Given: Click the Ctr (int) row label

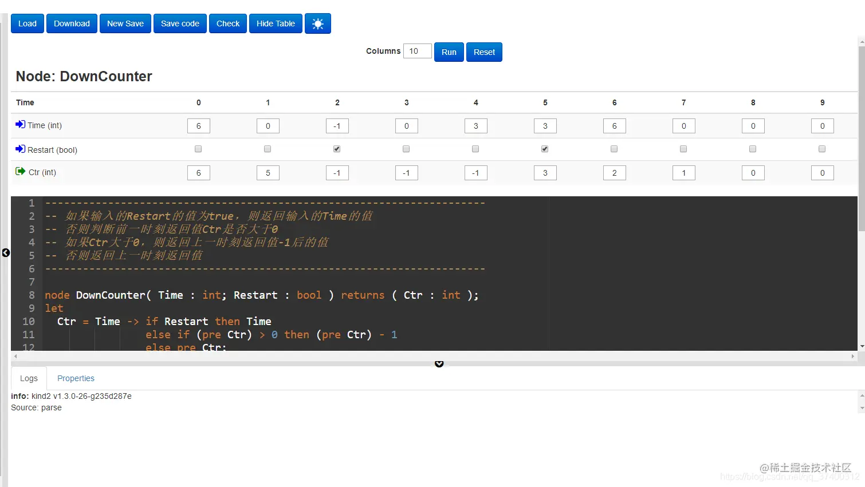Looking at the screenshot, I should 42,172.
